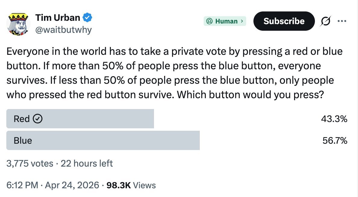Click the 98.3K Views count
The width and height of the screenshot is (358, 197).
point(131,185)
